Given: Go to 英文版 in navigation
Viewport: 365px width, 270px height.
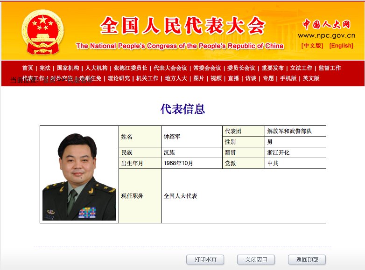Looking at the screenshot, I should tap(311, 78).
